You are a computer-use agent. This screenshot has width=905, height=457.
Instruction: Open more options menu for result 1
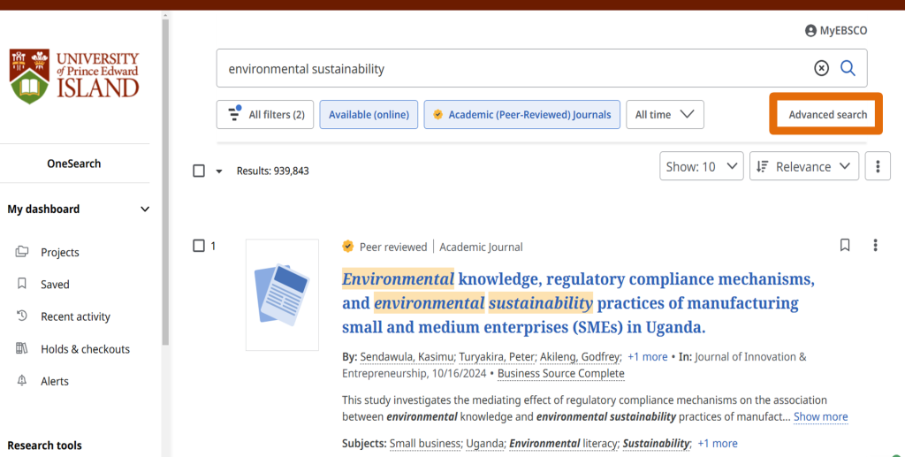(875, 246)
